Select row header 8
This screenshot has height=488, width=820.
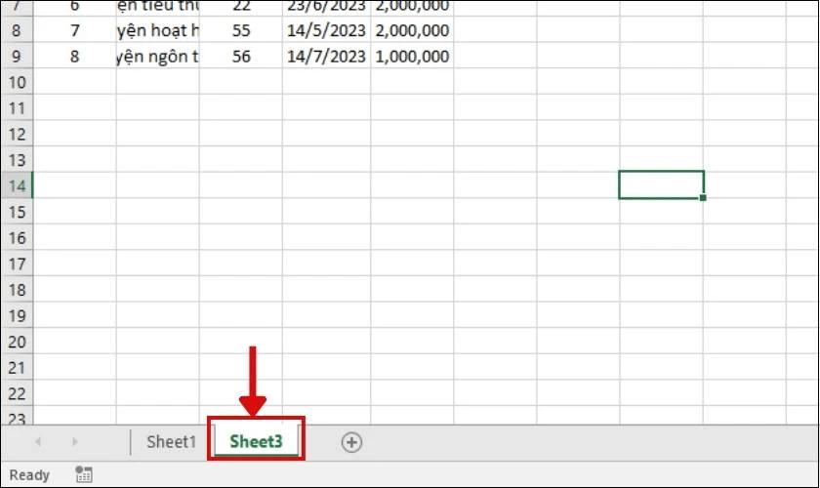[x=17, y=30]
